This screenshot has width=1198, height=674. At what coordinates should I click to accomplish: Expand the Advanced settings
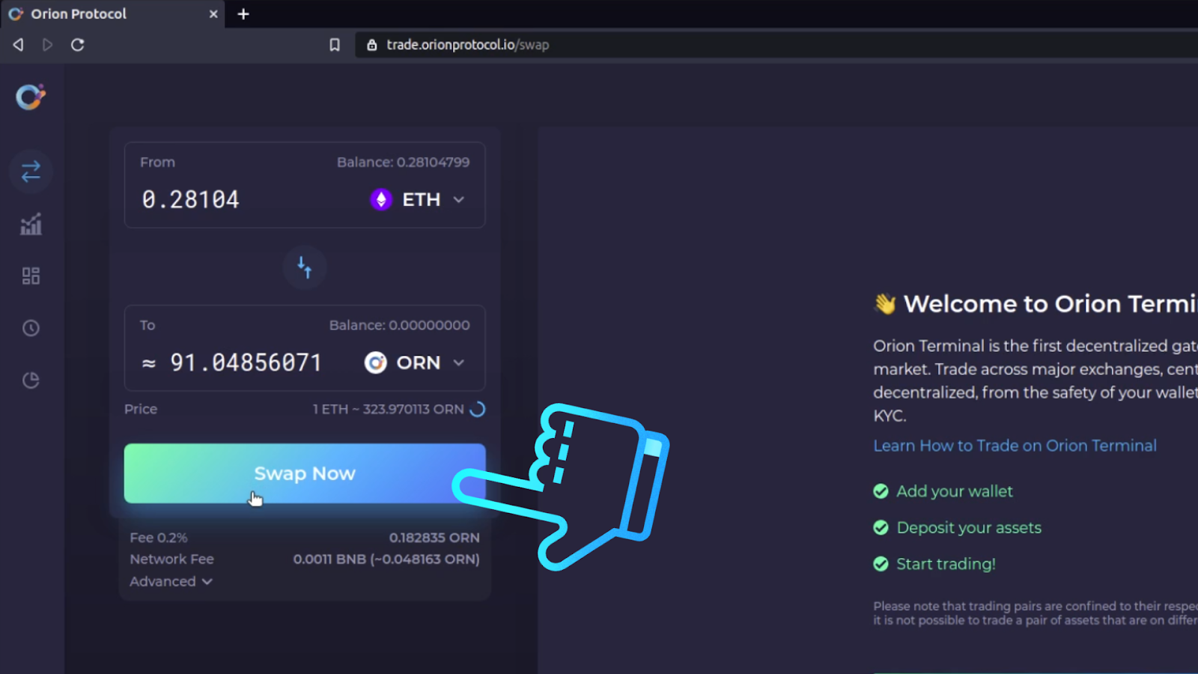[171, 581]
